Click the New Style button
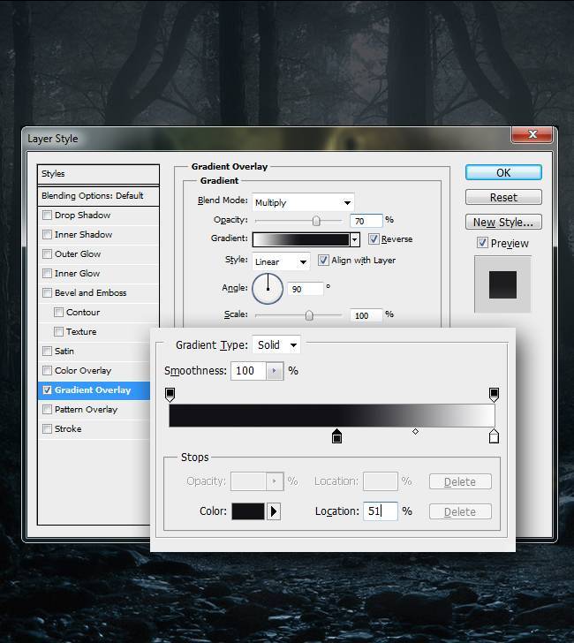Screen dimensions: 574x643 [503, 223]
